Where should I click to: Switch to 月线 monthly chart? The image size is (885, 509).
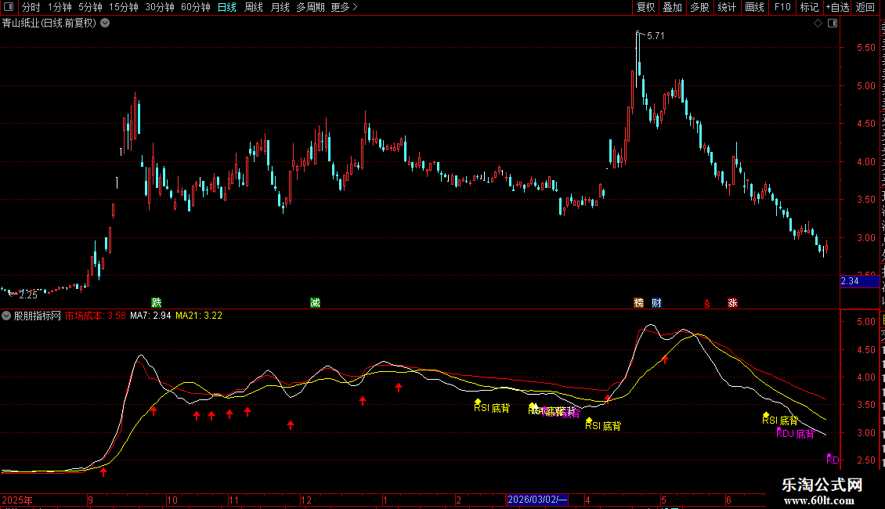tap(280, 7)
